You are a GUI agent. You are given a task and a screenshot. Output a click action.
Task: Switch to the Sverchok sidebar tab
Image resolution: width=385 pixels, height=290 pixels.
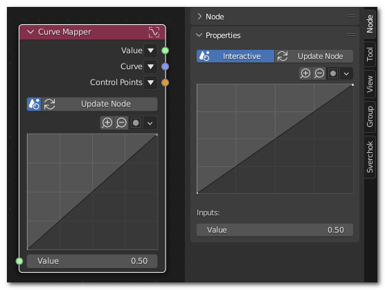point(370,157)
